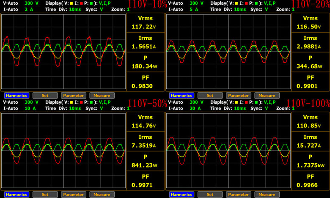This screenshot has width=330, height=198.
Task: Click the waveform display in 110V-10% panel
Action: [x=63, y=52]
